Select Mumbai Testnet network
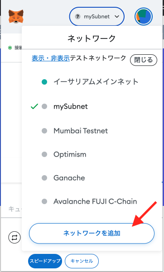Image resolution: width=164 pixels, height=272 pixels. [x=92, y=131]
